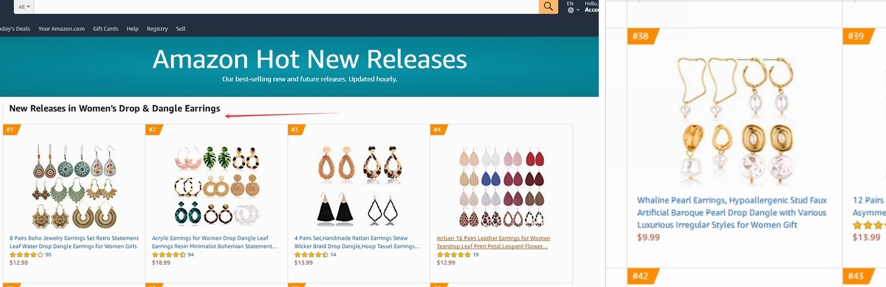Viewport: 886px width, 287px height.
Task: Click the Hello, Account menu
Action: [x=592, y=7]
